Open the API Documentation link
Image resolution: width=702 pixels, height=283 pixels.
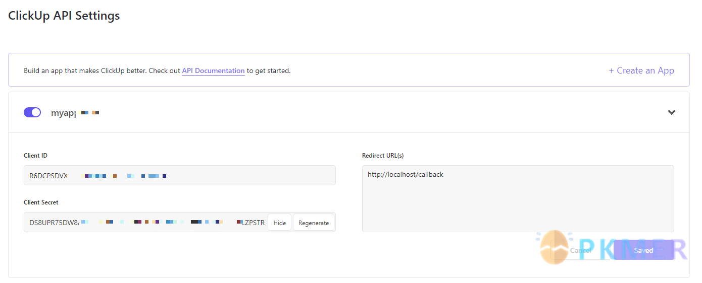point(213,70)
